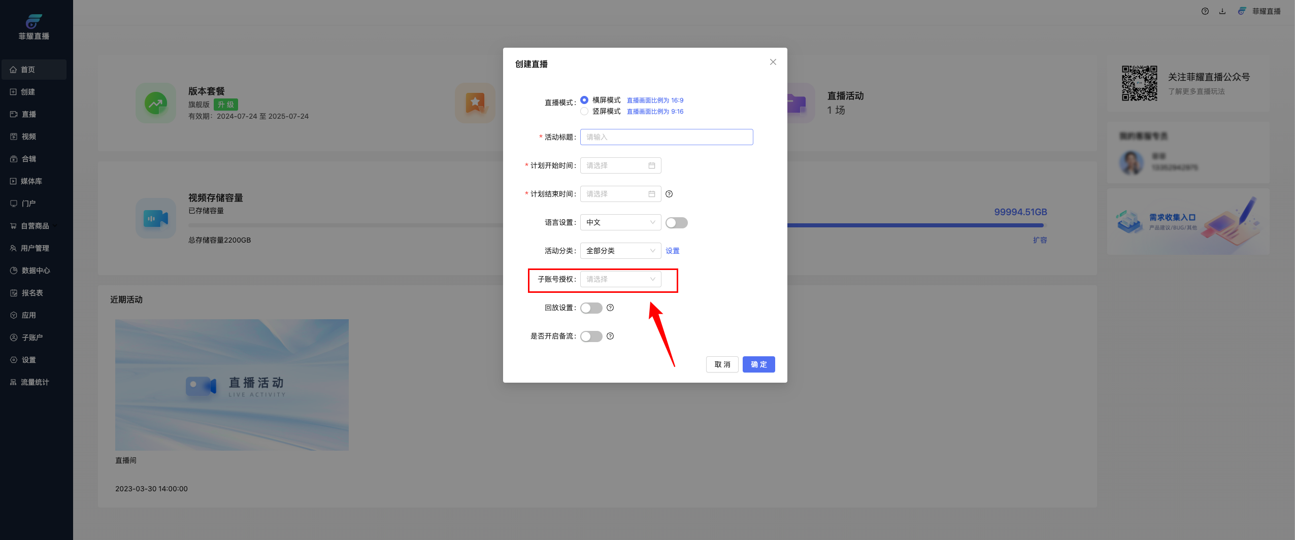Click the download icon in top header
The width and height of the screenshot is (1295, 540).
pyautogui.click(x=1222, y=11)
